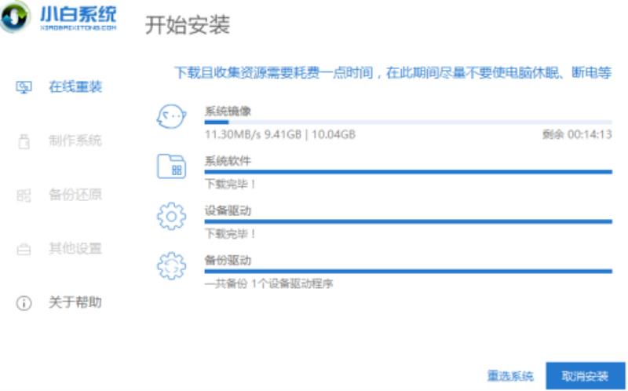Select the 在线重装 monitor icon

[24, 87]
